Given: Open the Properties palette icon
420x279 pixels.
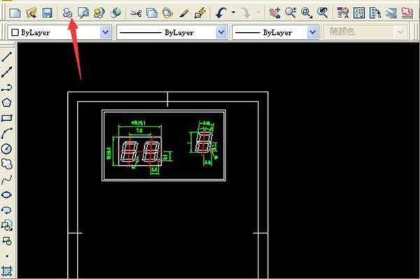Looking at the screenshot, I should (343, 13).
